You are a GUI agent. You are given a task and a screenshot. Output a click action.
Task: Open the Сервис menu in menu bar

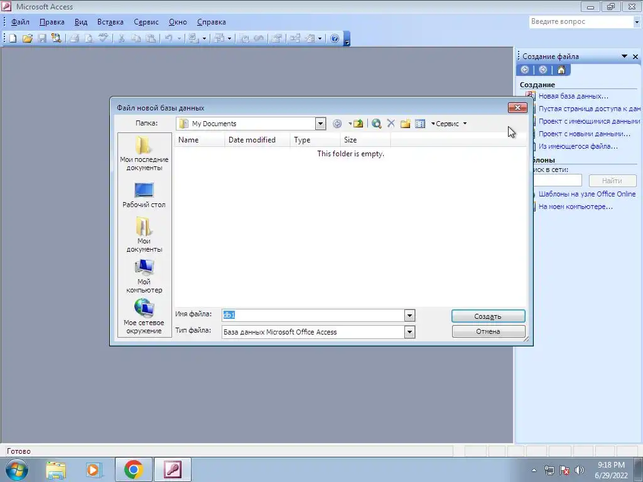(146, 22)
